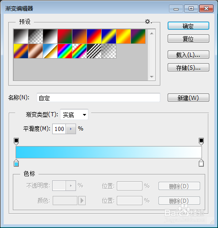
Task: Click the 确定 button
Action: (188, 26)
